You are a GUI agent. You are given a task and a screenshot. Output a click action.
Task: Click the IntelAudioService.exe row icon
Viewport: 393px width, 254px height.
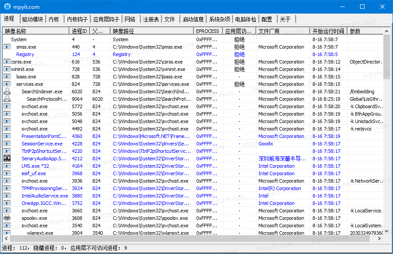point(7,196)
